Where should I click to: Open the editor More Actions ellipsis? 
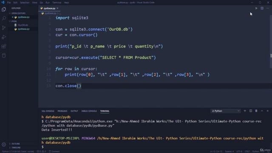267,8
